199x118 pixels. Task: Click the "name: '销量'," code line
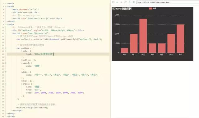(x=34, y=87)
